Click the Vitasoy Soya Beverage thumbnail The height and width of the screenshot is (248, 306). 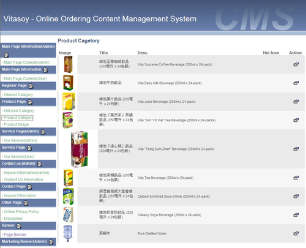pyautogui.click(x=68, y=215)
